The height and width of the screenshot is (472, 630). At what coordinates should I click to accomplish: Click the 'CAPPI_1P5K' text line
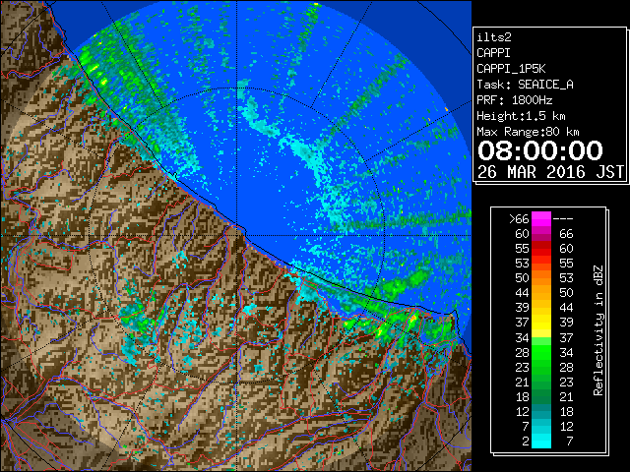click(x=511, y=69)
